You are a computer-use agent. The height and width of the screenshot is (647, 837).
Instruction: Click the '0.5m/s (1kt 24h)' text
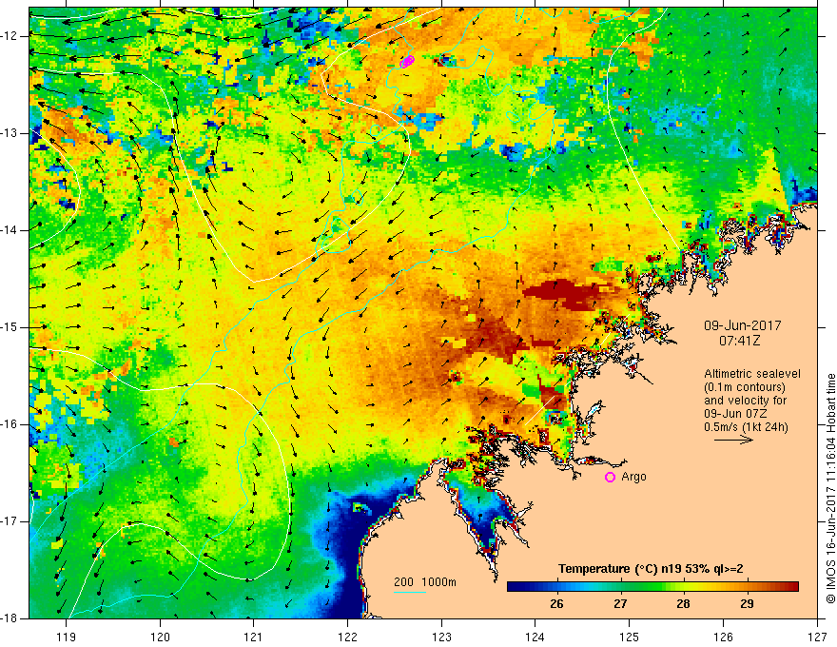click(746, 427)
